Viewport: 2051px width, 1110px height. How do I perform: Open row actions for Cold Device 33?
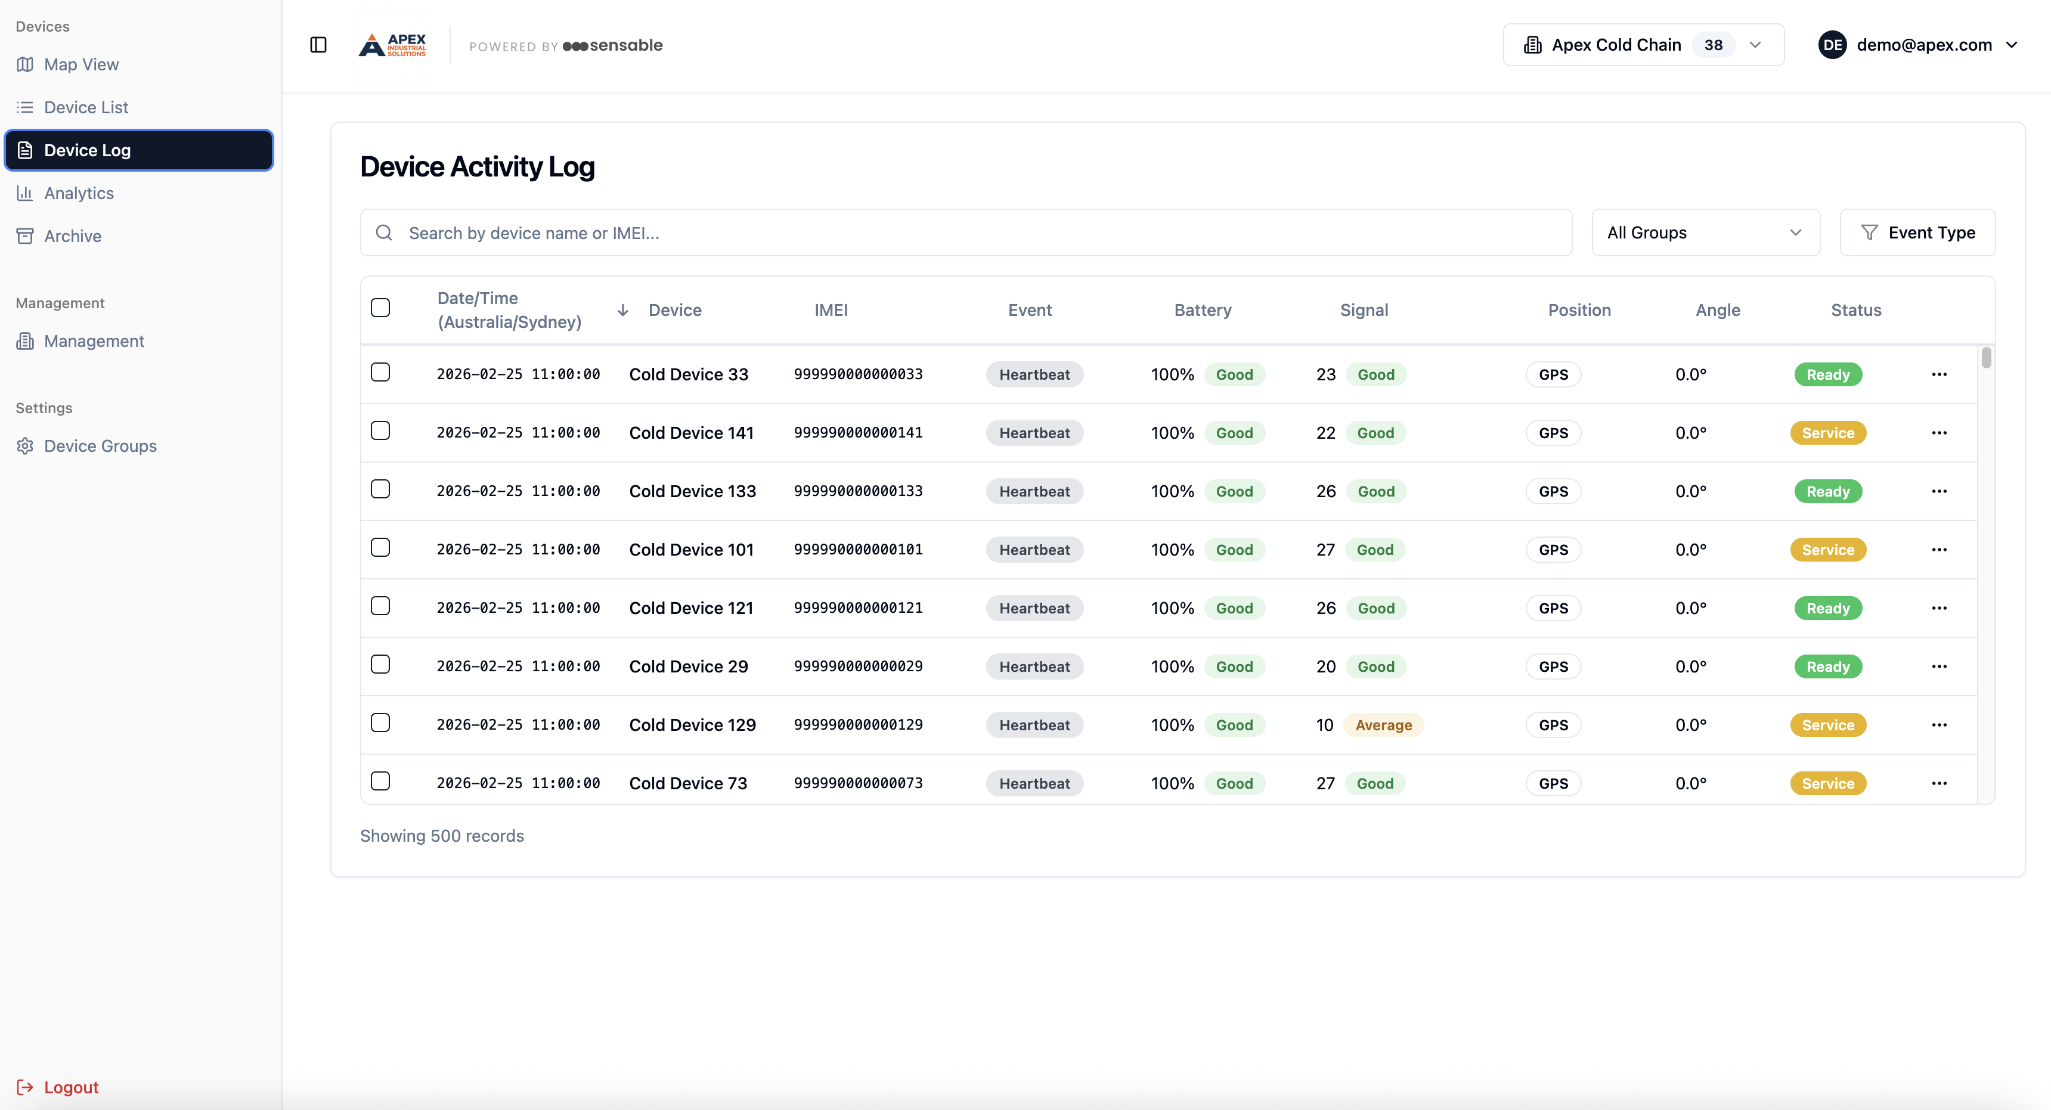coord(1939,374)
